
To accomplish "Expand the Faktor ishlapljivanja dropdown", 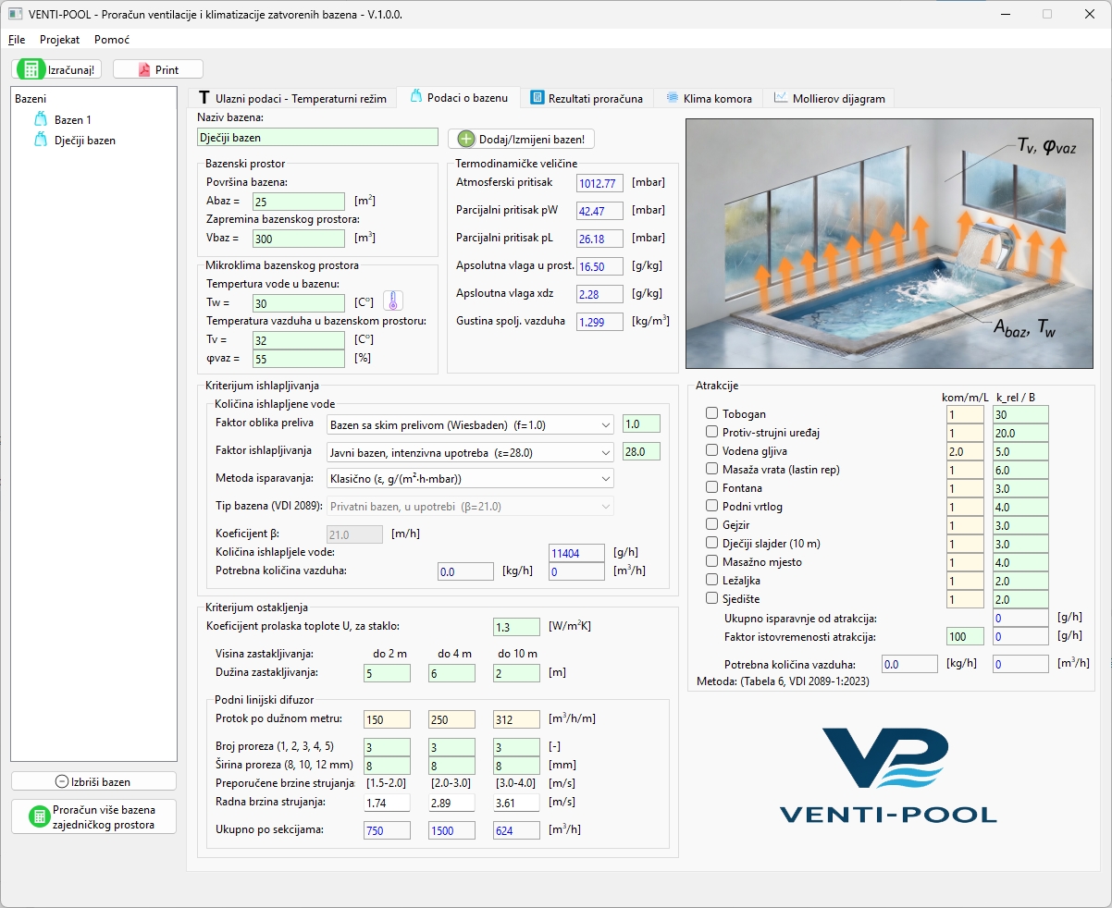I will [470, 452].
